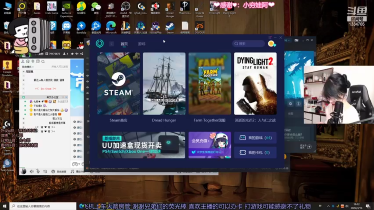Open the DEVOUR desktop shortcut
Image resolution: width=374 pixels, height=210 pixels.
coord(200,28)
